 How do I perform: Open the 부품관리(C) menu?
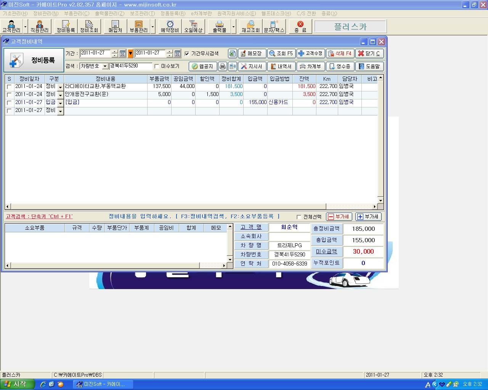77,13
